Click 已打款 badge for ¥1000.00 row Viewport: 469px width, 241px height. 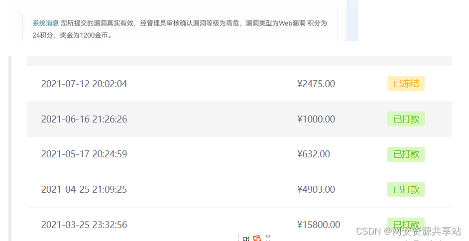(x=406, y=119)
